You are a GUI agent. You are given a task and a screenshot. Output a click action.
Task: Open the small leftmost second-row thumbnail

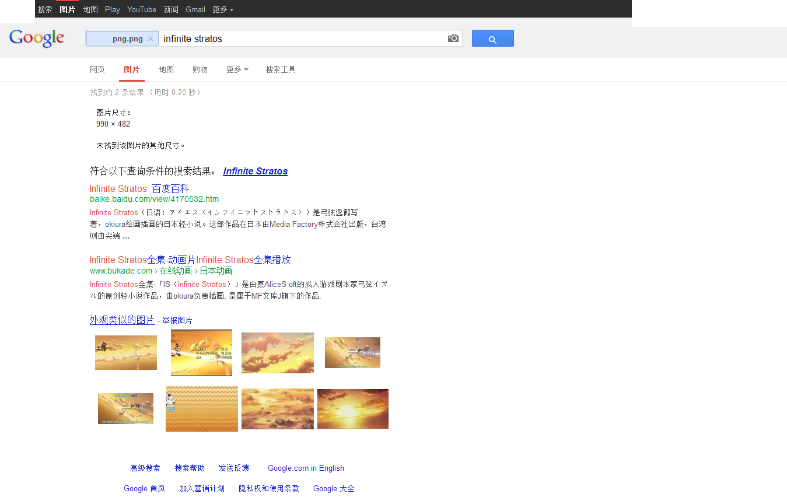pyautogui.click(x=125, y=408)
